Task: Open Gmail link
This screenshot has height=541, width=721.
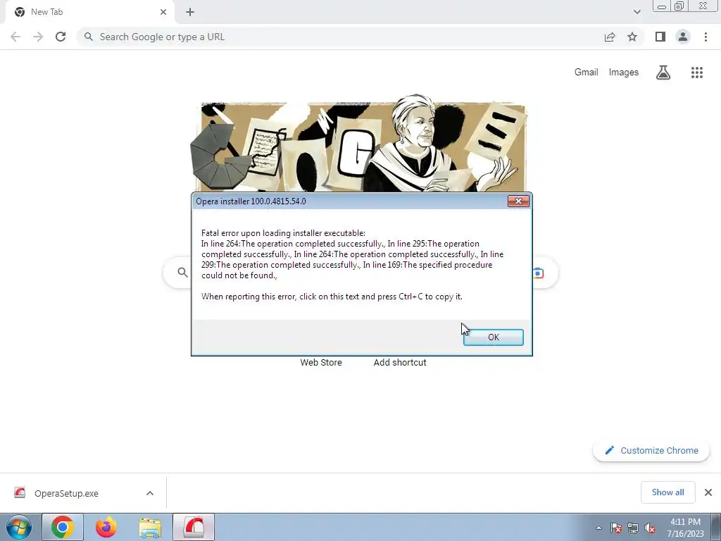Action: 586,73
